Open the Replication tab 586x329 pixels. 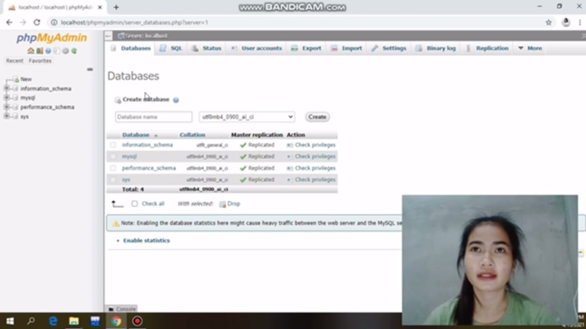487,48
